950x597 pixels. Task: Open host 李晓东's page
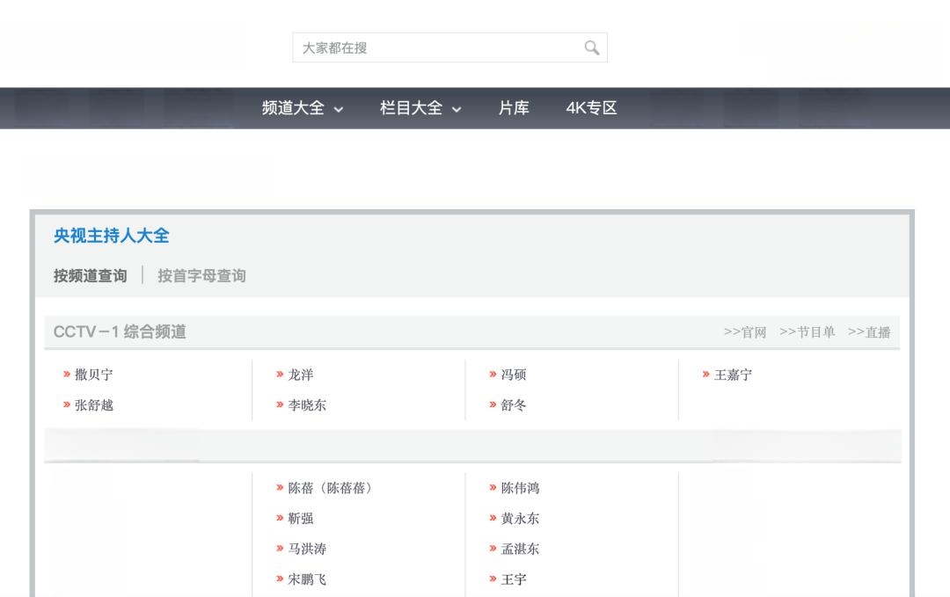[x=307, y=405]
